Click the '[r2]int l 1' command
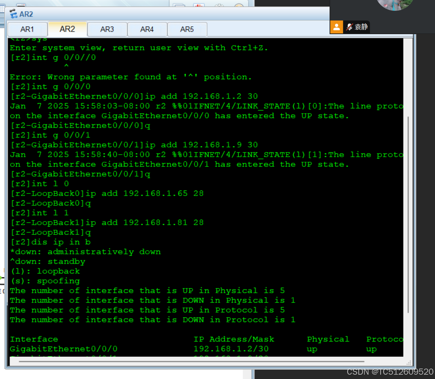 point(39,213)
